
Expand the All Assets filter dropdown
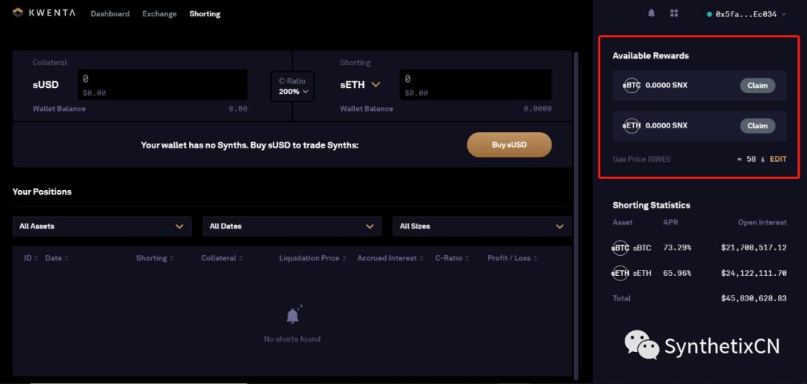tap(102, 226)
